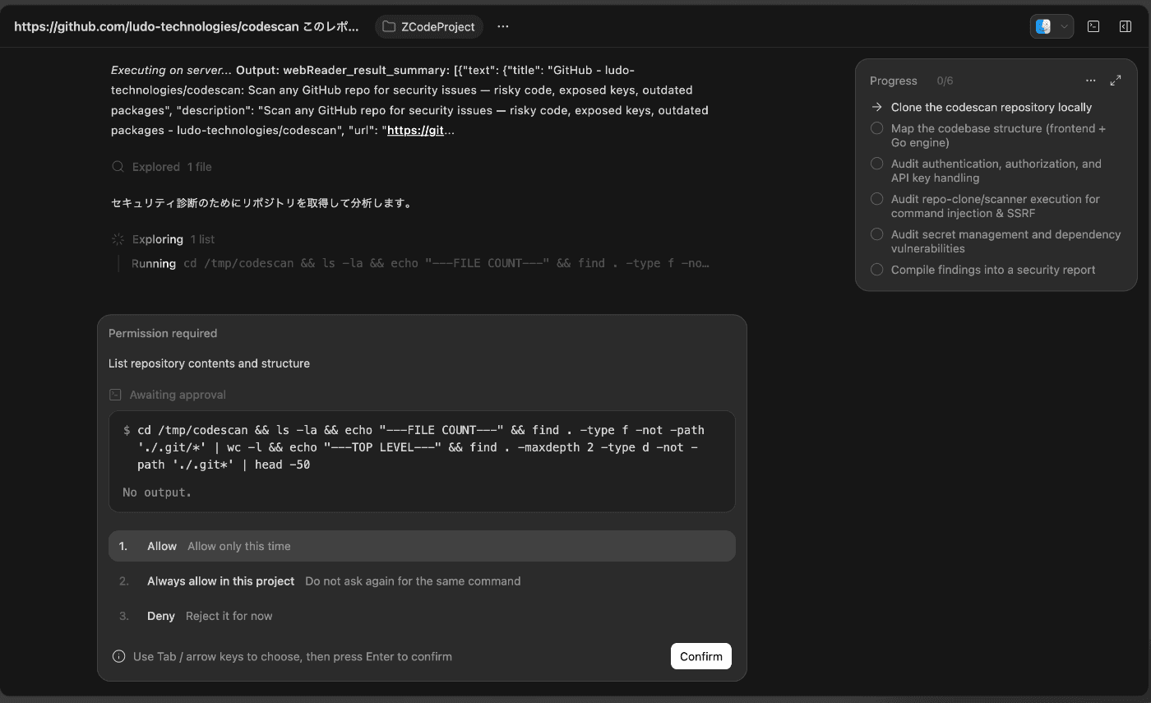Click the Awaiting approval label
This screenshot has width=1151, height=703.
pos(178,395)
